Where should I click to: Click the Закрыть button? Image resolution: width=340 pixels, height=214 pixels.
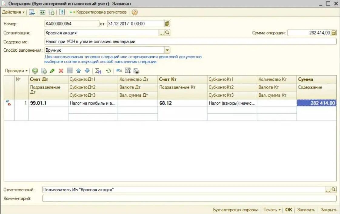pos(329,210)
